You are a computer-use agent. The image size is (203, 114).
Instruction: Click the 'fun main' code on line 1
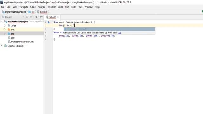coord(59,22)
